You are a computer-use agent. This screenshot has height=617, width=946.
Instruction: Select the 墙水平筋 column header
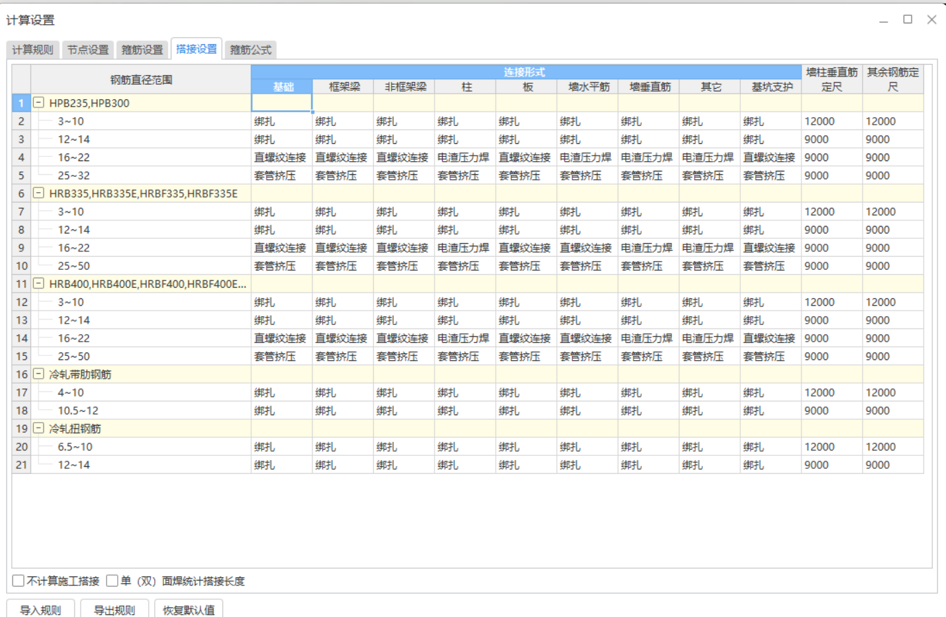(588, 87)
